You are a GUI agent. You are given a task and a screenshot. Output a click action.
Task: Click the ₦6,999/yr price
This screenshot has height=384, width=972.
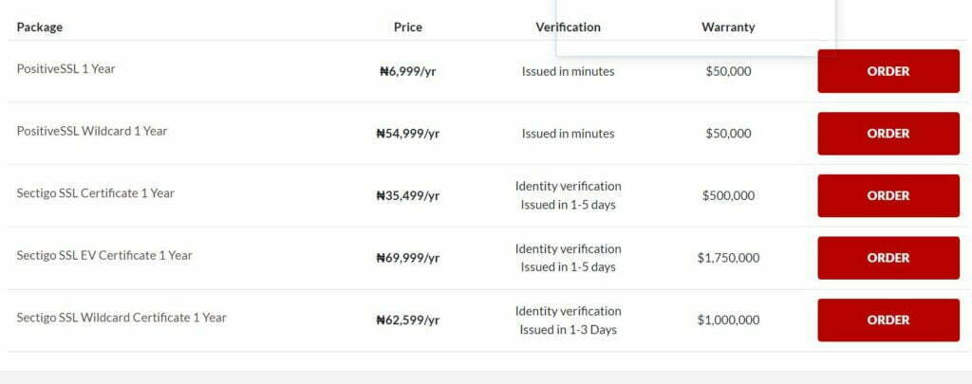coord(408,71)
